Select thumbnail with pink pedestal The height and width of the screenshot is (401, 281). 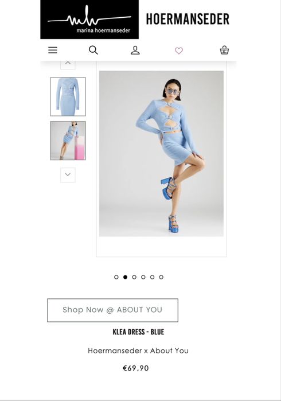click(x=68, y=141)
